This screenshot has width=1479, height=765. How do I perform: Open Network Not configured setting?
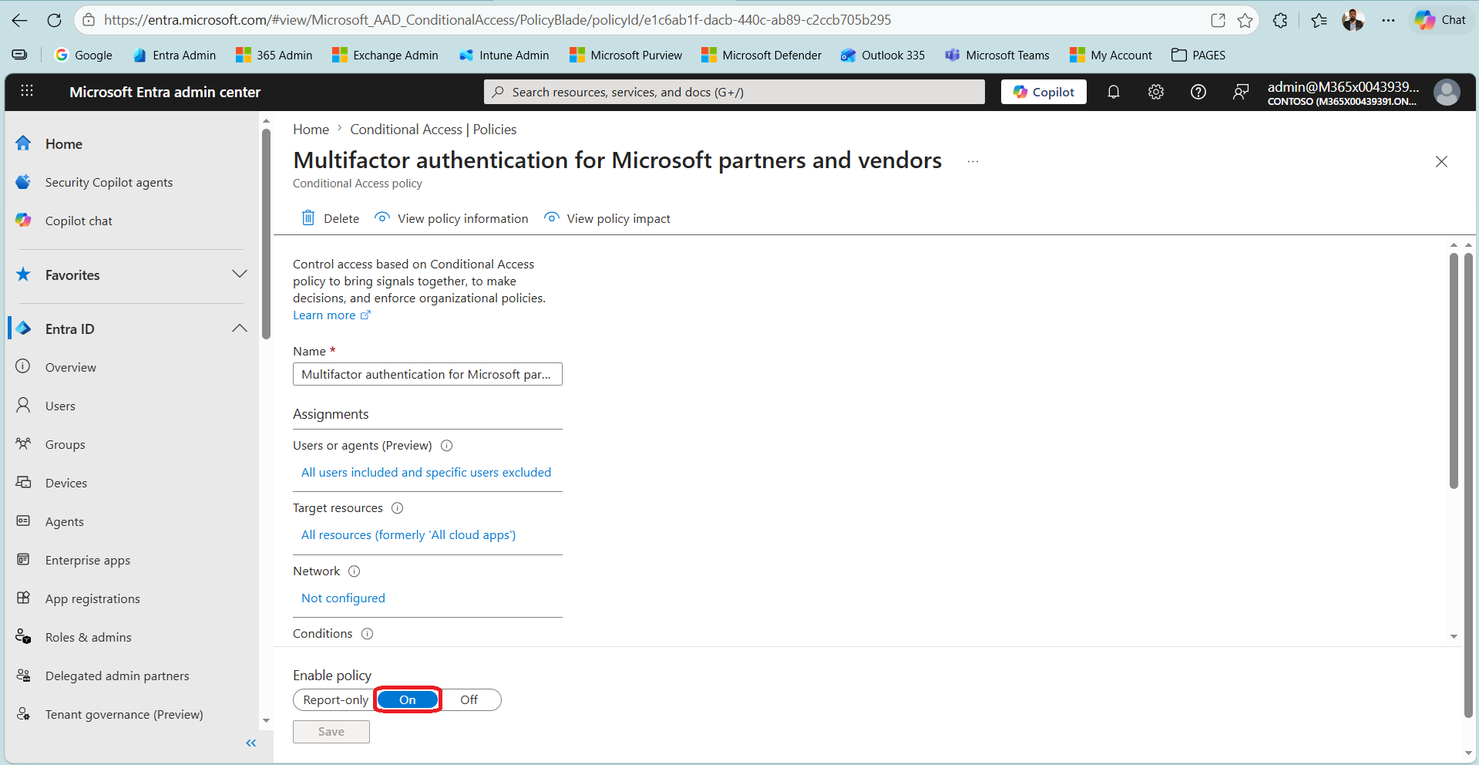click(343, 598)
